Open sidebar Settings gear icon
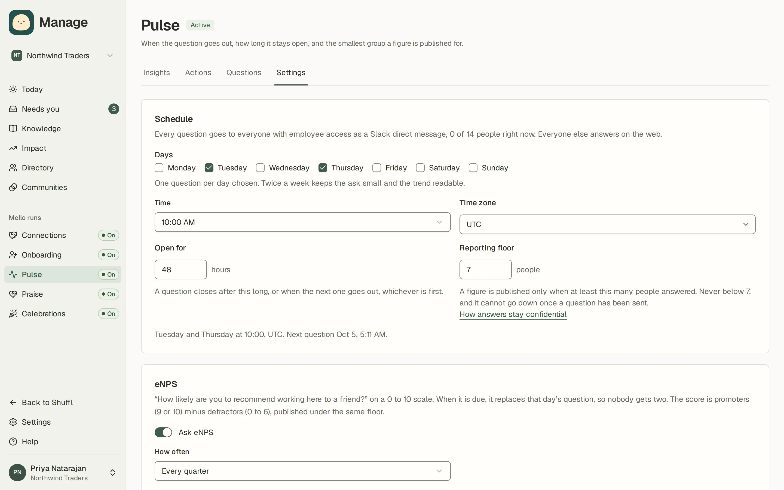The height and width of the screenshot is (490, 784). point(13,422)
